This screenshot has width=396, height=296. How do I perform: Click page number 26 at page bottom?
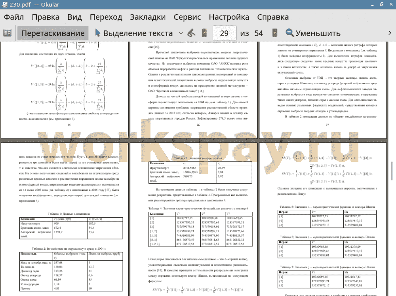pos(198,125)
